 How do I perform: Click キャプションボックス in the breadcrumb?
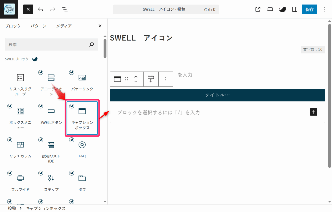point(45,208)
